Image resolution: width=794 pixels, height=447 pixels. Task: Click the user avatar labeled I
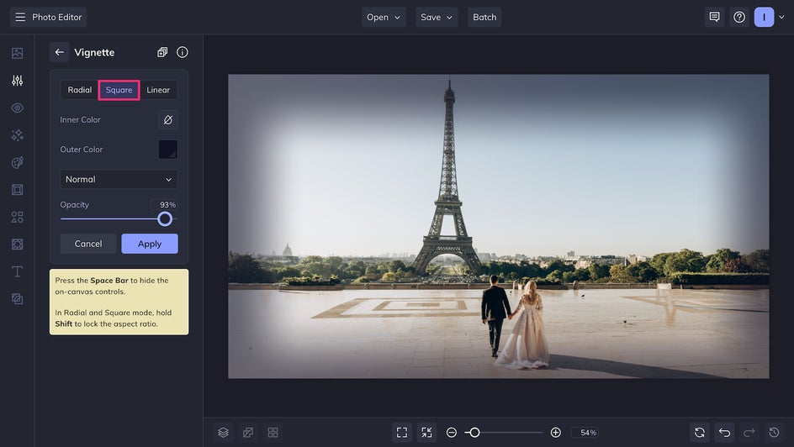[764, 17]
